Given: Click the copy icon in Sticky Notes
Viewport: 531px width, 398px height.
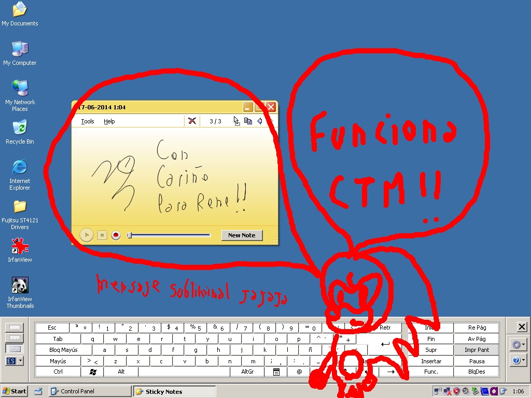Looking at the screenshot, I should pos(248,121).
